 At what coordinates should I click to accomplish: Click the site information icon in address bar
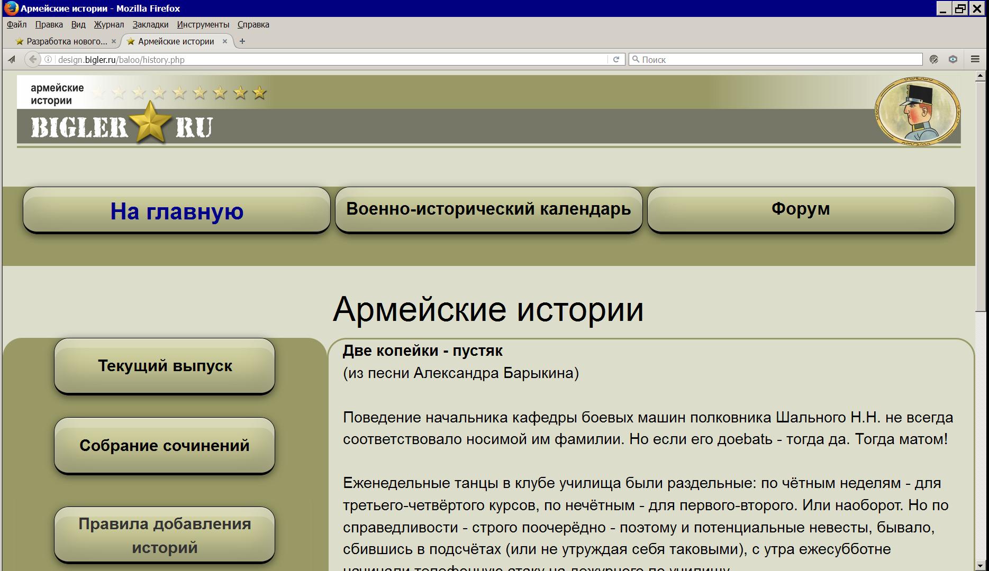pos(48,59)
